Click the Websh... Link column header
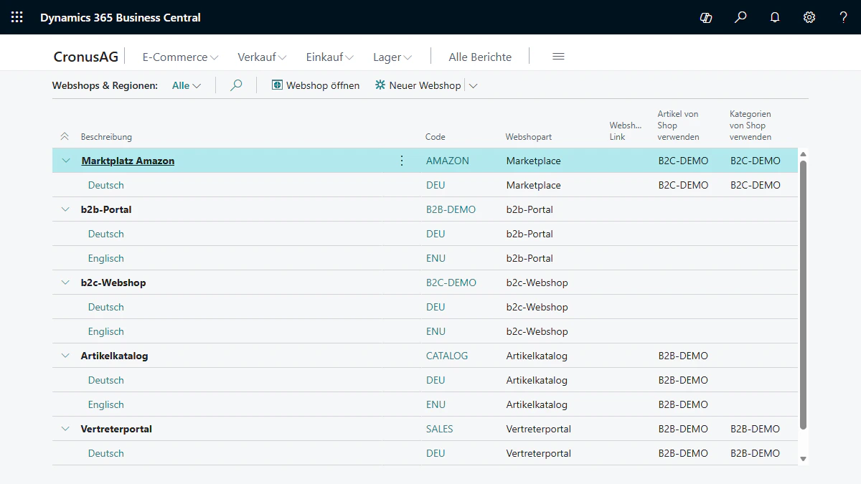 [626, 131]
